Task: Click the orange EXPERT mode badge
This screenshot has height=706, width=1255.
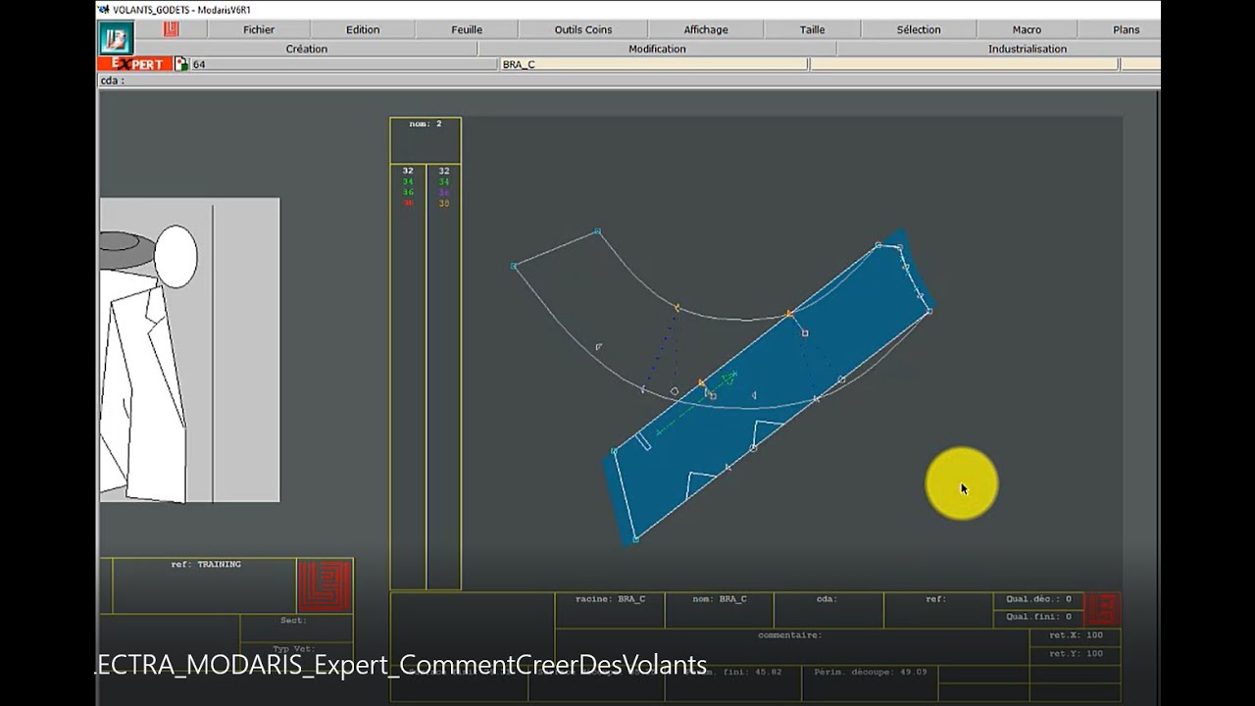Action: [135, 64]
